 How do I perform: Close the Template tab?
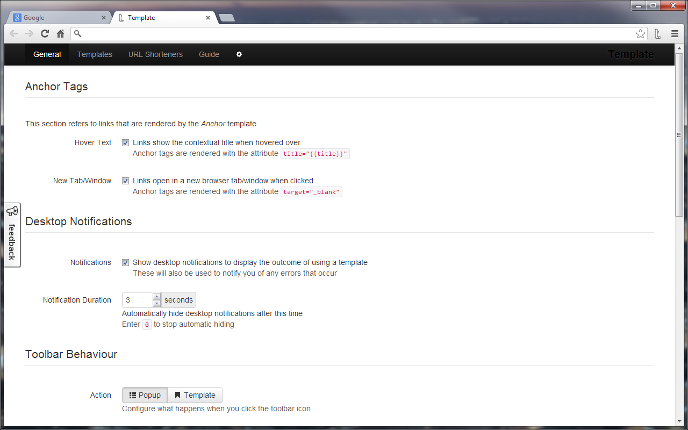tap(208, 18)
